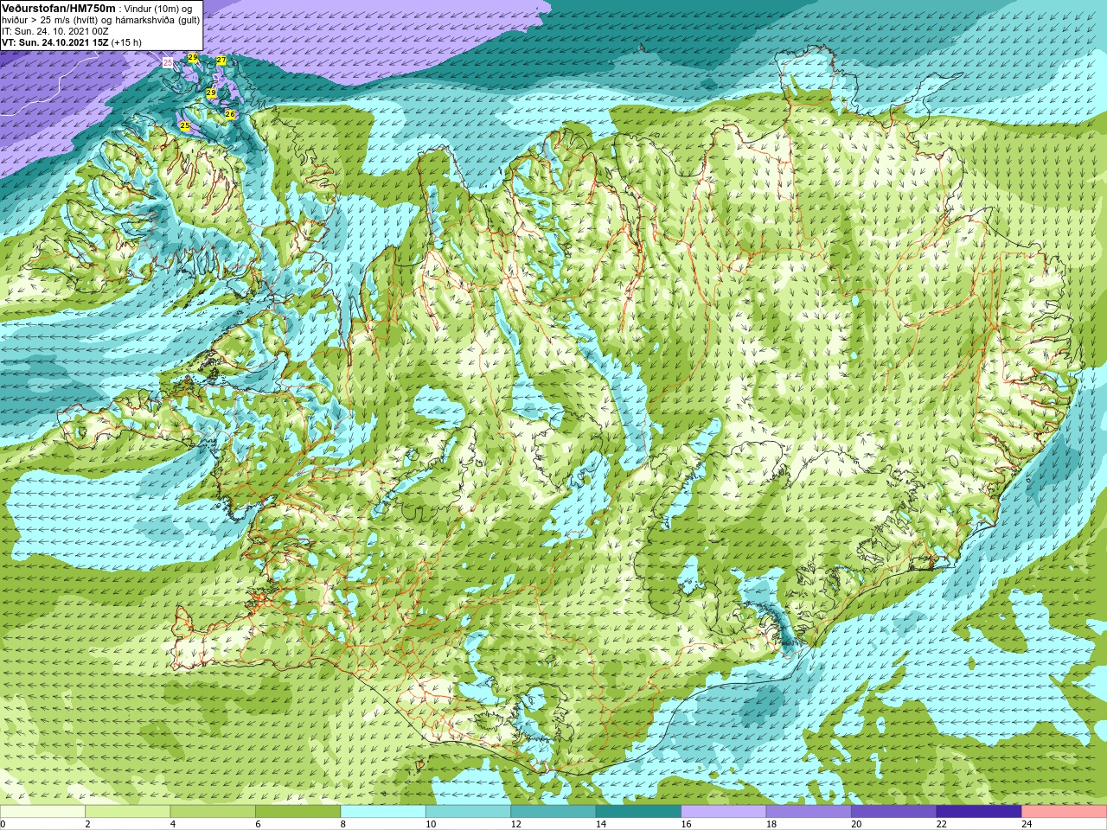Select the 22–24 m/s dark indigo legend swatch
This screenshot has height=830, width=1107.
point(979,812)
